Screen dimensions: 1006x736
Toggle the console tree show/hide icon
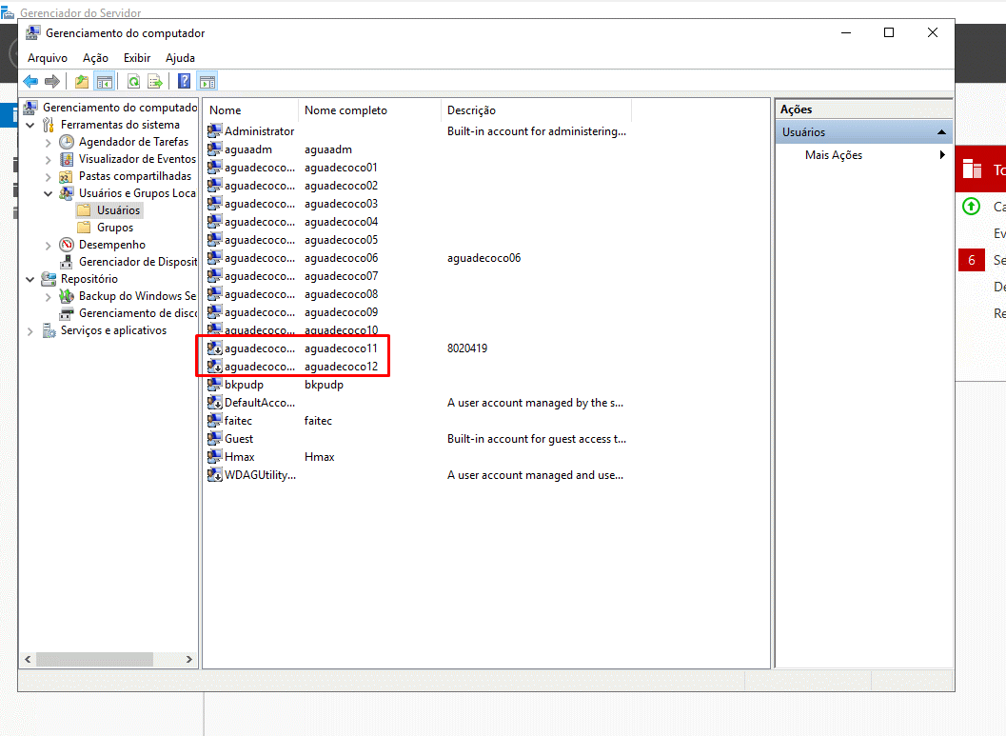tap(105, 82)
